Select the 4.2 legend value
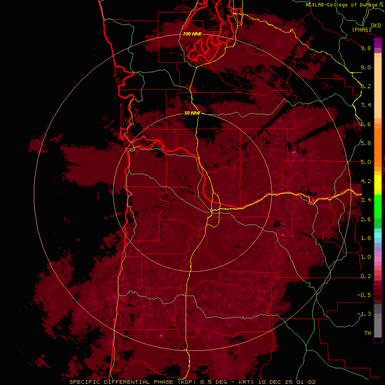 point(366,181)
